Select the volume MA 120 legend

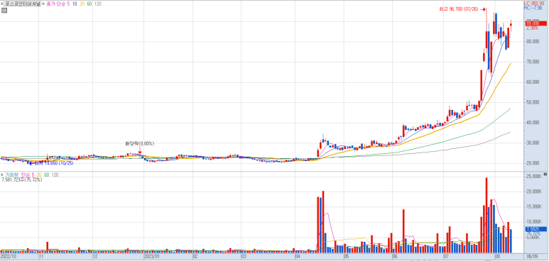[55, 174]
